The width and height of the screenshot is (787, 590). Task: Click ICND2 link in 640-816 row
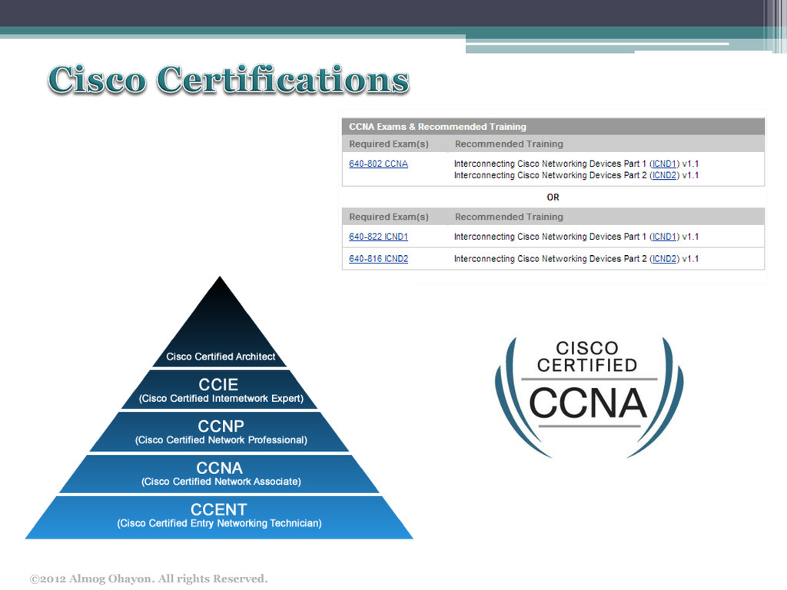point(665,258)
